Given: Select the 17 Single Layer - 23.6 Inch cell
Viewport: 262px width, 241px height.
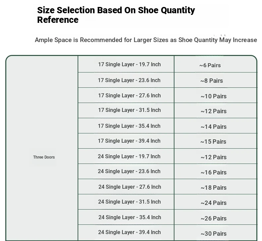Looking at the screenshot, I should point(126,80).
